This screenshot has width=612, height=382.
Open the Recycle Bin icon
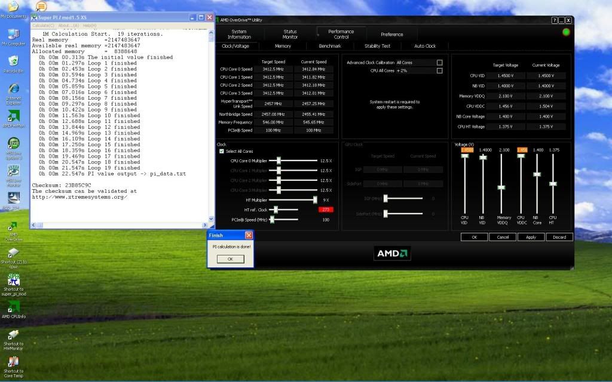coord(13,64)
